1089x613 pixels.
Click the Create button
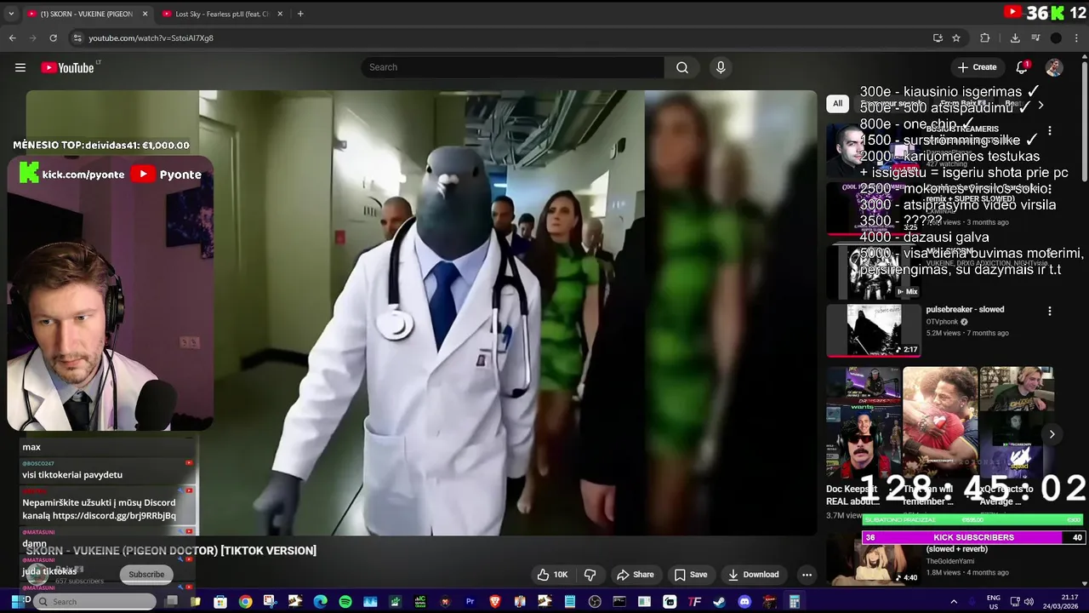(977, 67)
